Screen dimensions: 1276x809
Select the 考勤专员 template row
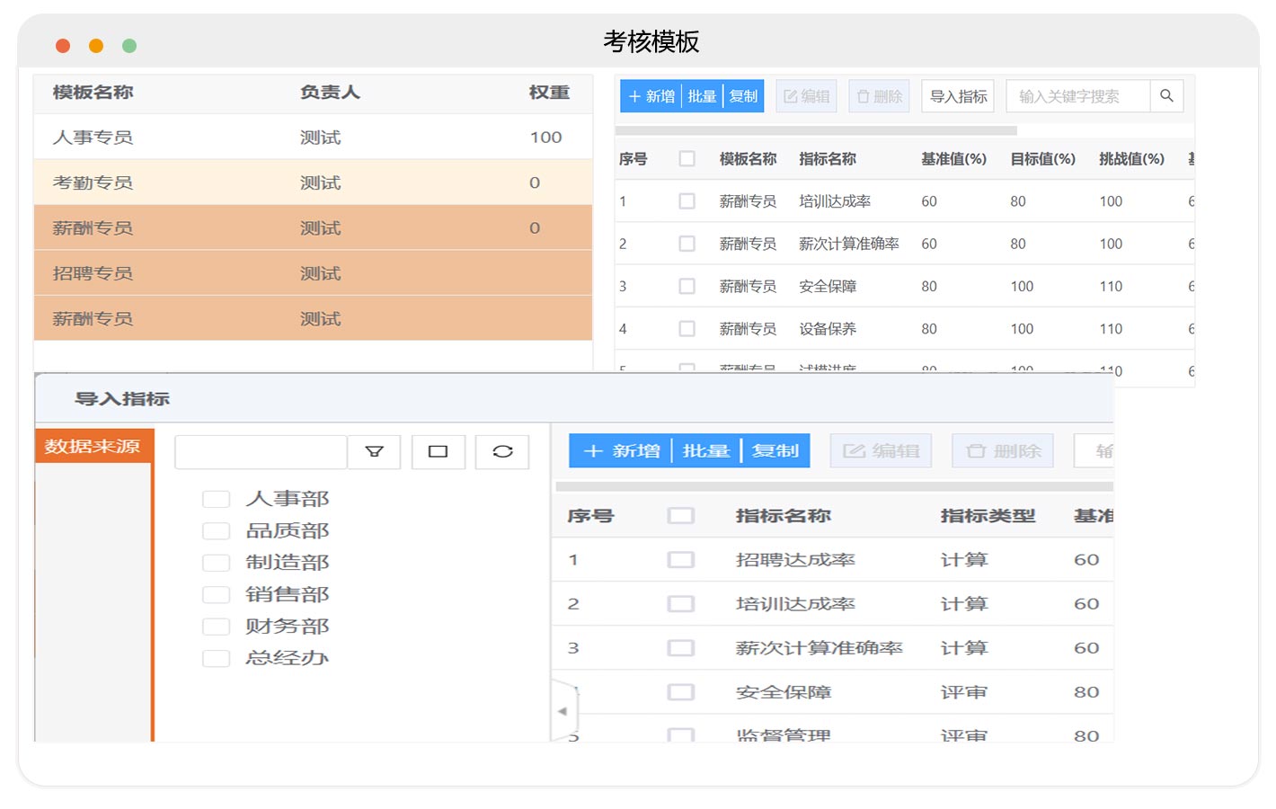(x=313, y=182)
